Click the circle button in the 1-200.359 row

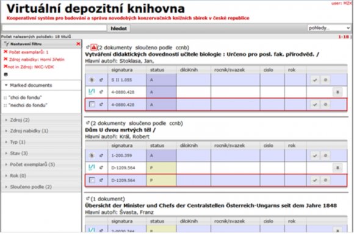[x=325, y=155]
